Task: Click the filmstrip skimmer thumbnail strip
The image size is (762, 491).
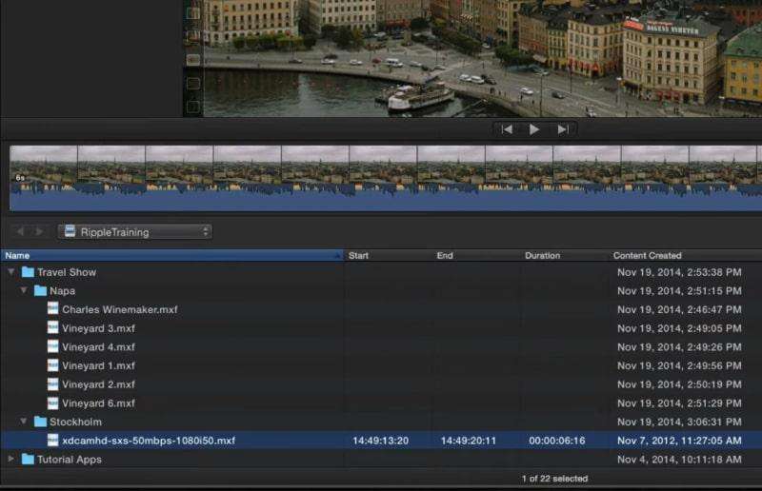Action: [386, 178]
